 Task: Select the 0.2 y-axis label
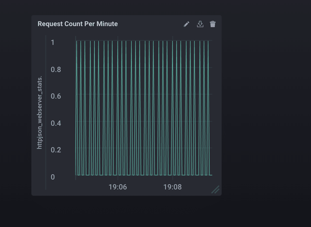point(56,150)
